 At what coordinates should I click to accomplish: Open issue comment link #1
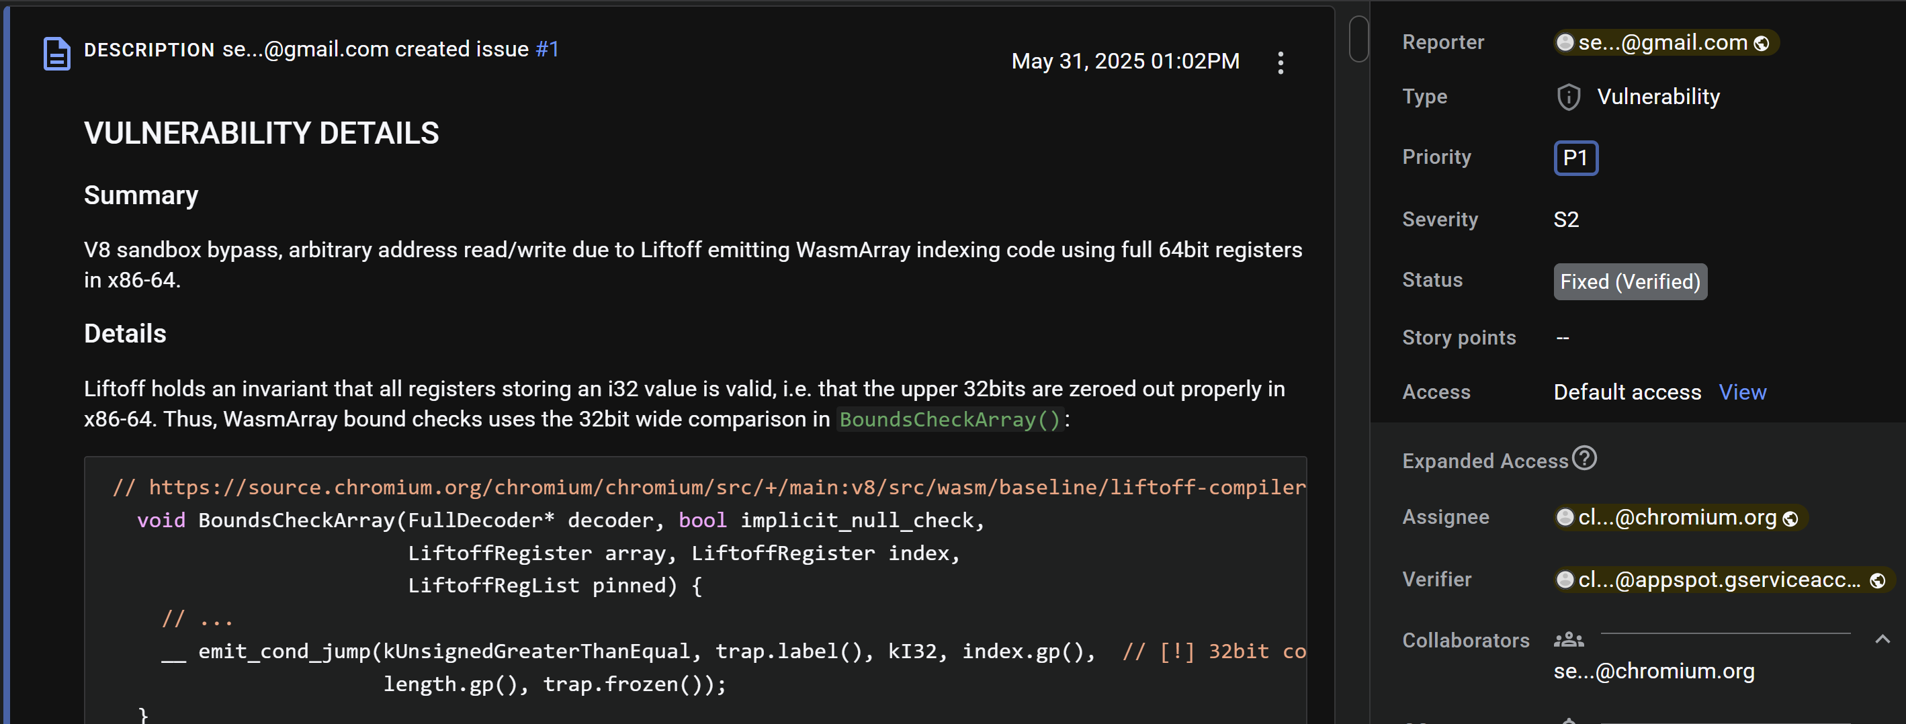pyautogui.click(x=547, y=50)
